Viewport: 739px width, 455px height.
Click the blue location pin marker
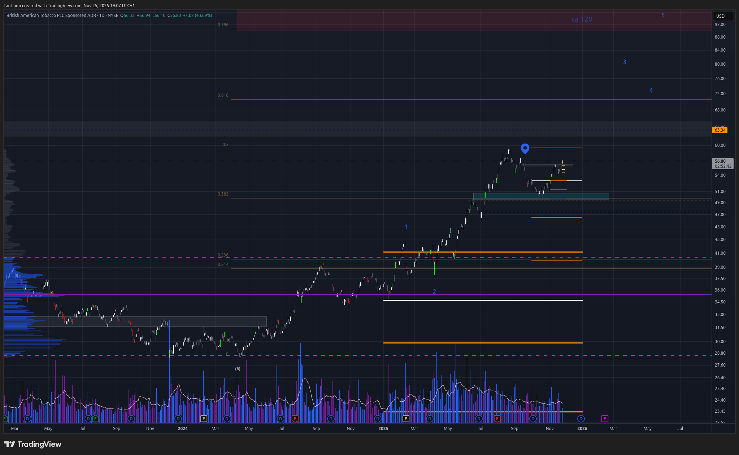click(525, 148)
